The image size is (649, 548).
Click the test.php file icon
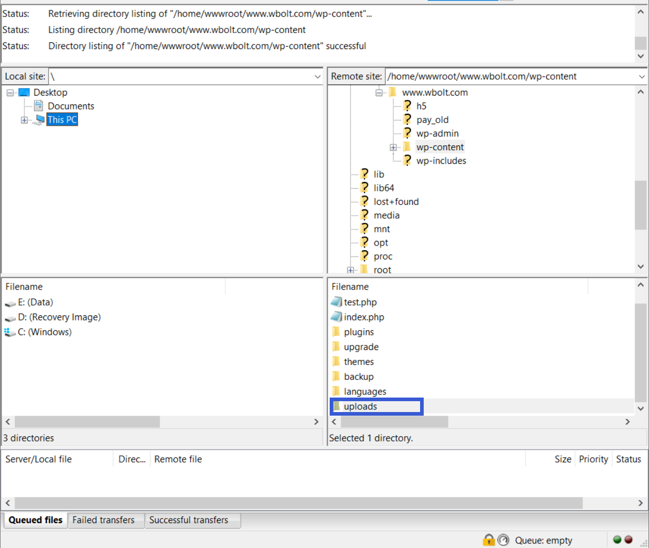tap(336, 302)
